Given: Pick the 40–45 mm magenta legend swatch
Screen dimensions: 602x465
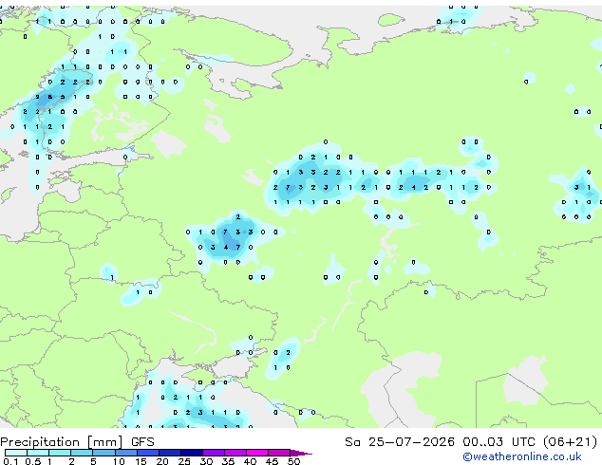Looking at the screenshot, I should tap(257, 453).
